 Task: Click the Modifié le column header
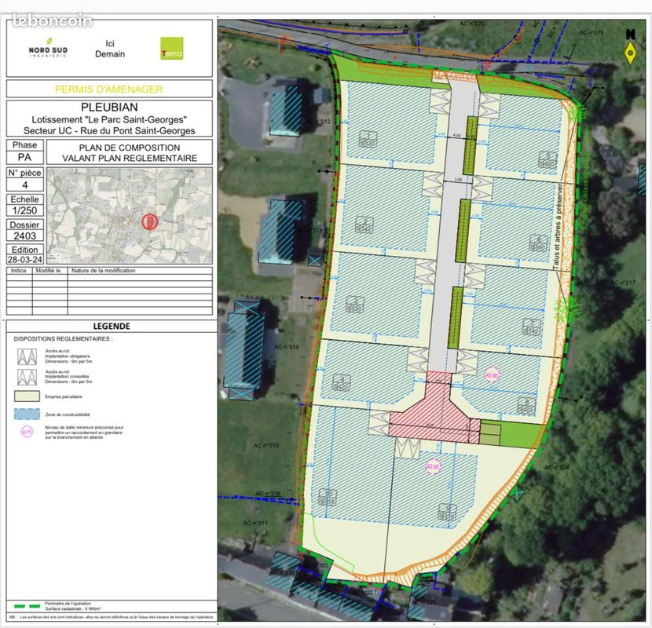pos(48,271)
